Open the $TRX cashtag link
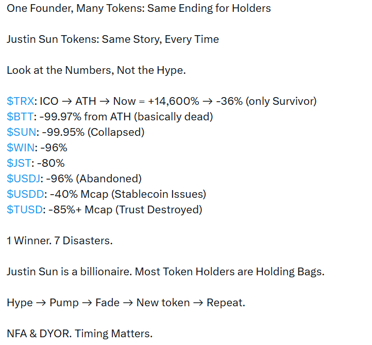This screenshot has height=345, width=372. [x=20, y=101]
